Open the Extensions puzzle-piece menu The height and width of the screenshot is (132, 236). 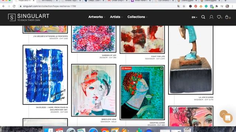pyautogui.click(x=217, y=6)
